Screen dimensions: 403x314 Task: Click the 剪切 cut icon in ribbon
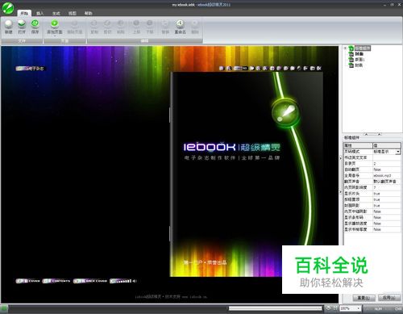click(107, 23)
